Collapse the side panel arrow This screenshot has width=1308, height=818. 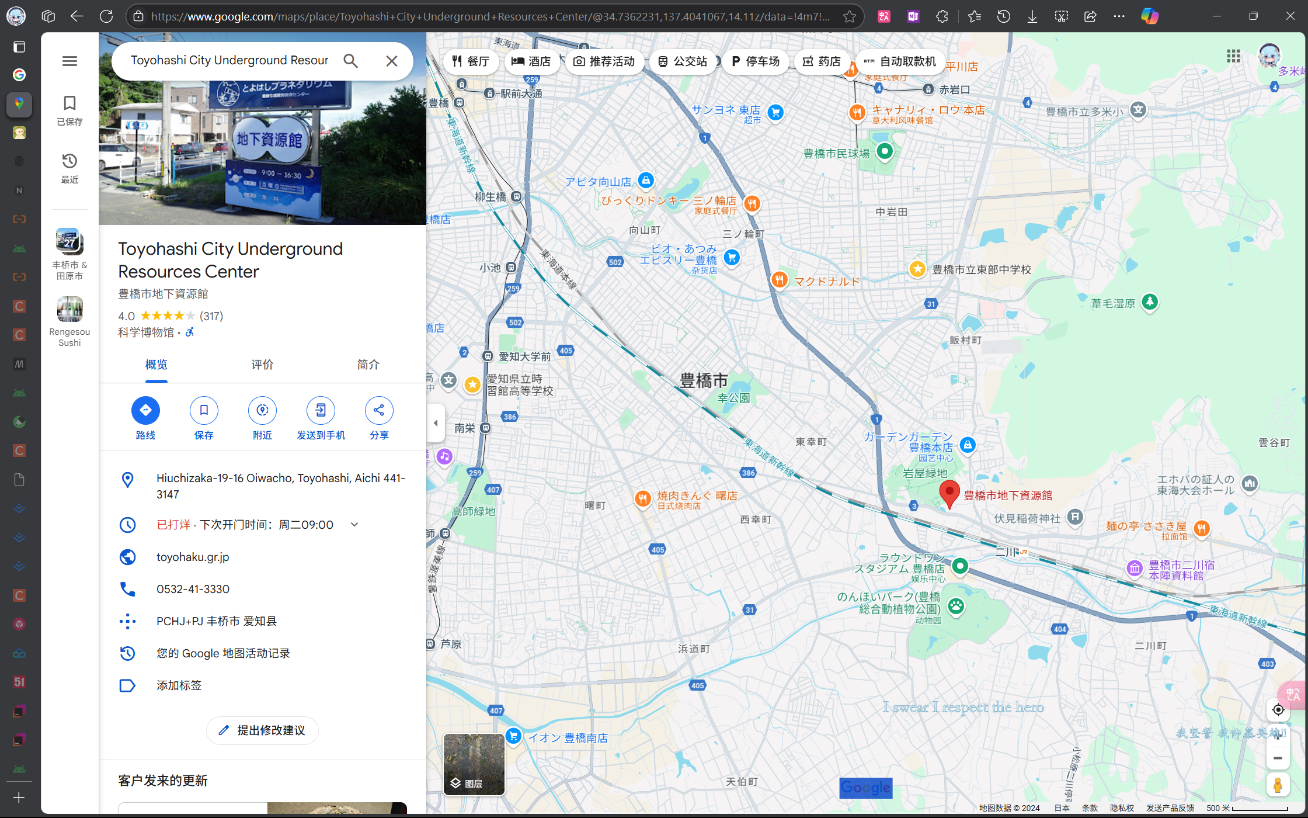[436, 423]
